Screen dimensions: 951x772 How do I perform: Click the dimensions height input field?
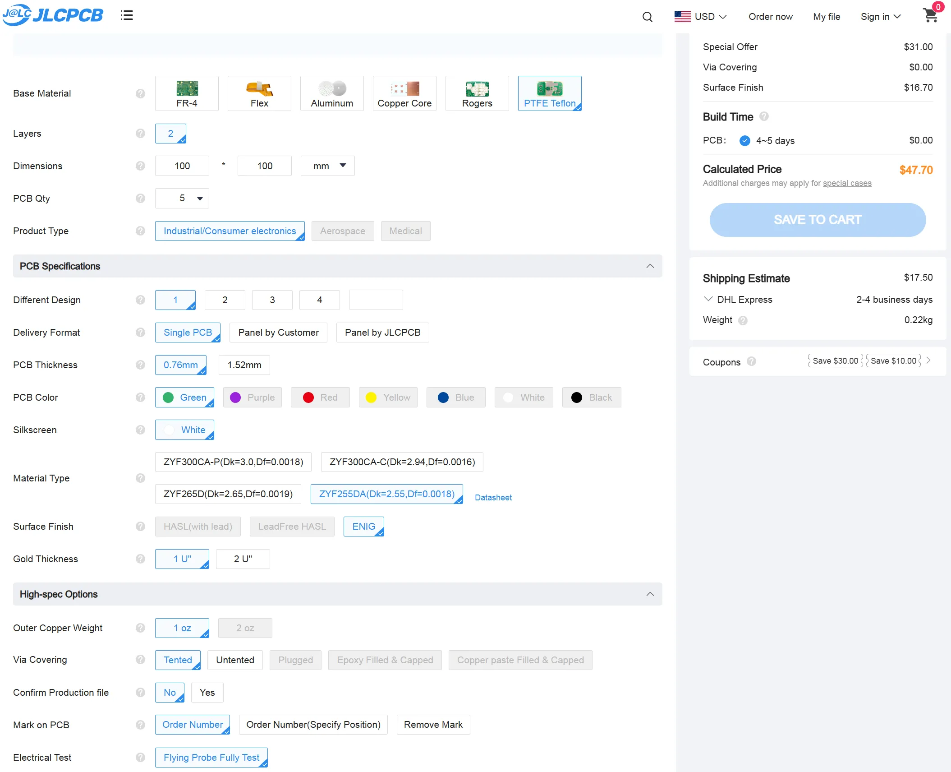point(265,166)
